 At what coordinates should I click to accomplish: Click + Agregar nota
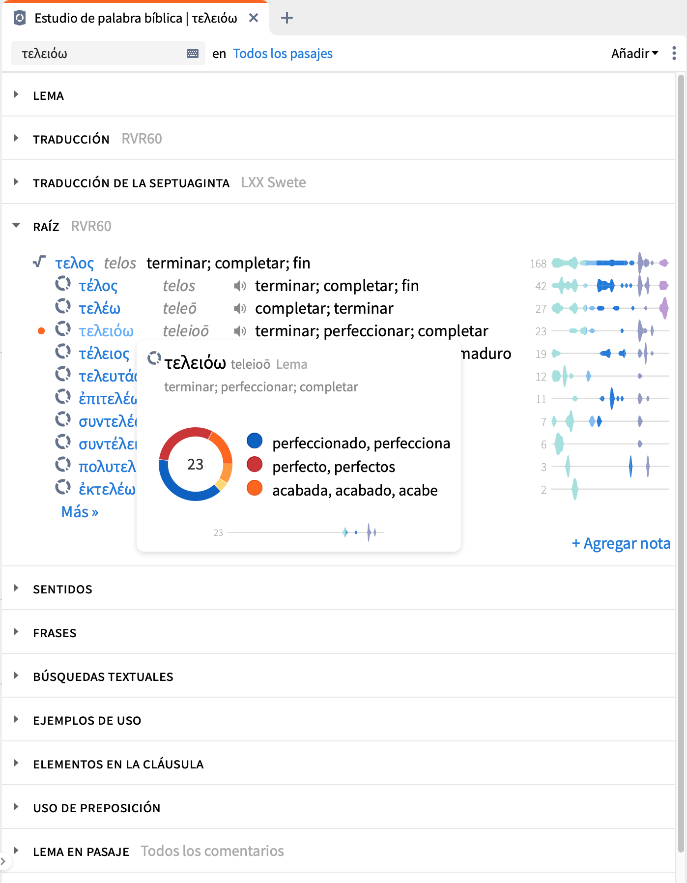coord(621,543)
